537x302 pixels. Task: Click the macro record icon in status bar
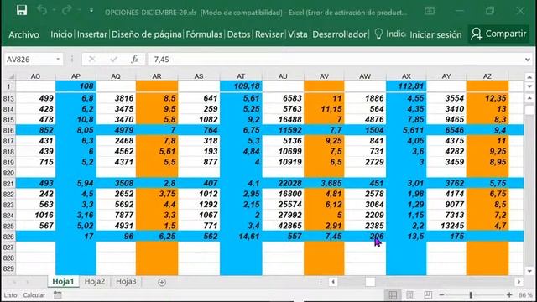click(x=58, y=294)
